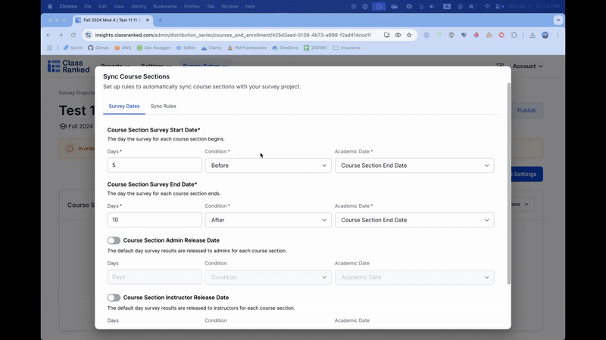Enable Course Section Admin Release Date toggle
This screenshot has height=340, width=606.
114,240
